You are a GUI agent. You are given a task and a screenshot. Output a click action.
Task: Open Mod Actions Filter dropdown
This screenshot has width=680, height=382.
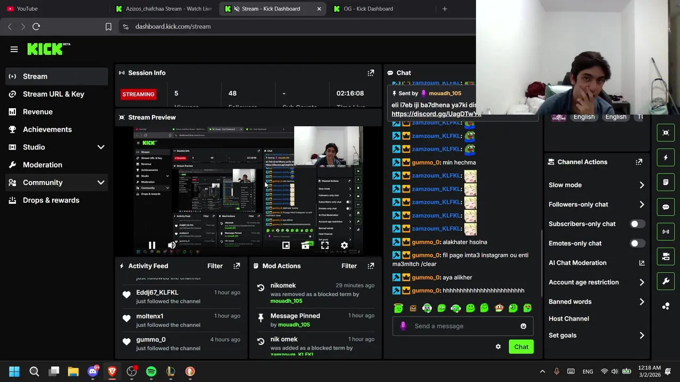[349, 266]
